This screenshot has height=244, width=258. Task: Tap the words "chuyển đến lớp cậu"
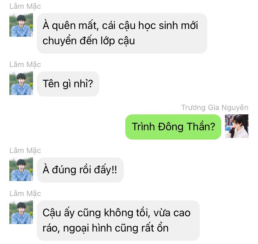click(89, 41)
